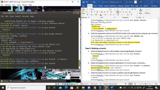
Task: Open the Devices menu in VirtualBox
Action: click(24, 5)
